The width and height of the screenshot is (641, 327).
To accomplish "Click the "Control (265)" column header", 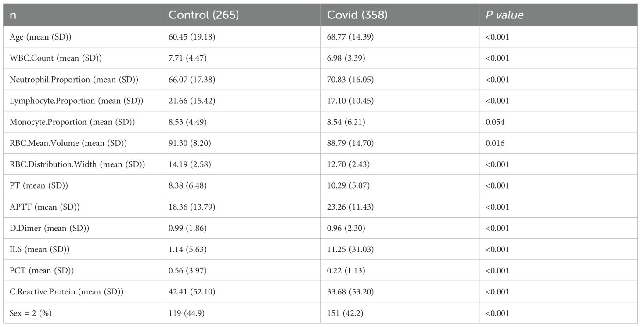I will (203, 15).
